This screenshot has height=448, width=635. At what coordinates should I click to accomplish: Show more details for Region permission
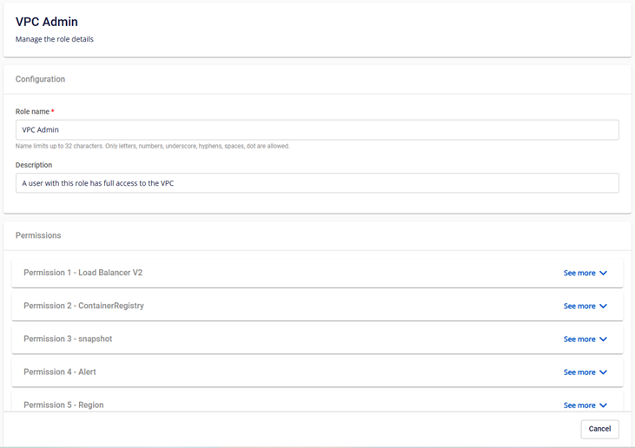coord(579,405)
